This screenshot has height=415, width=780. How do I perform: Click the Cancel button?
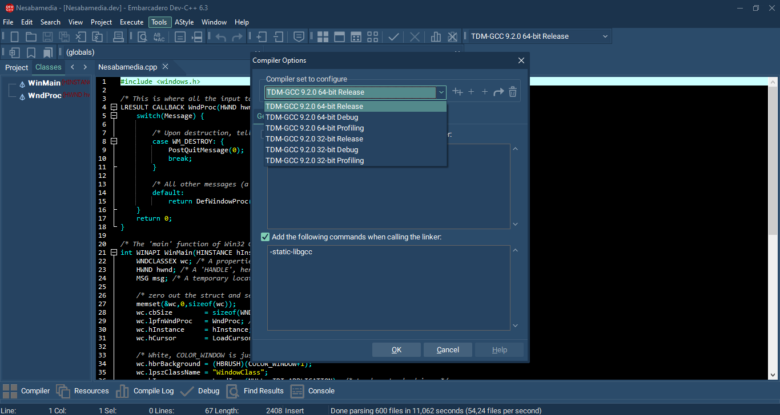click(x=448, y=350)
